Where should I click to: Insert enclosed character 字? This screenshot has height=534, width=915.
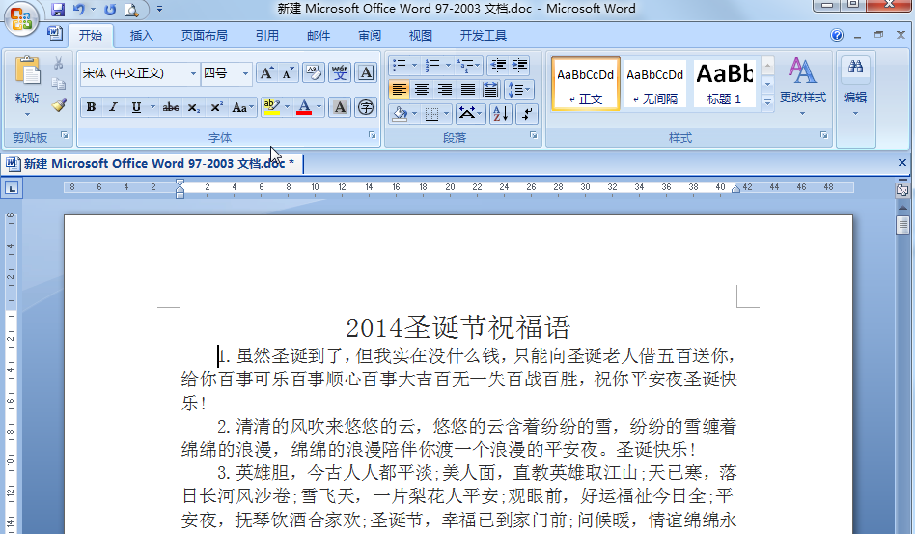tap(366, 107)
